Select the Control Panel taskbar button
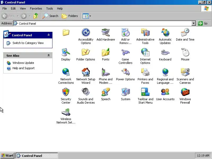212x159 pixels. [x=37, y=156]
